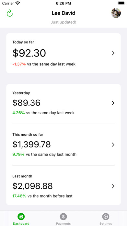
Task: Open the cat profile avatar
Action: 116,13
